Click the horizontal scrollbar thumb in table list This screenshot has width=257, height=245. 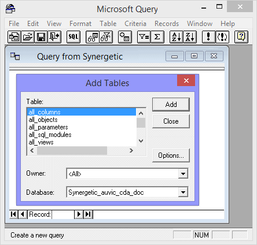(x=72, y=150)
